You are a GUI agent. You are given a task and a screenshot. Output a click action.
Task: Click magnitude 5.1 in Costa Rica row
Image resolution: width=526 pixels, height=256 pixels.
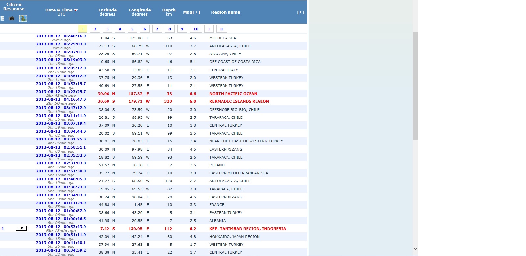[x=193, y=62]
